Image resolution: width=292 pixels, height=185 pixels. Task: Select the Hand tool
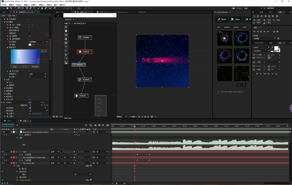(x=7, y=8)
